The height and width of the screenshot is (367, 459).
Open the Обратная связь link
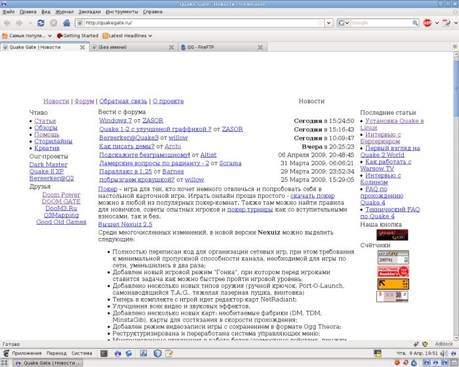tap(123, 102)
